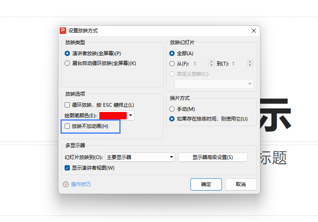The width and height of the screenshot is (318, 222).
Task: Click the WPS Presentation logo icon in title bar
Action: [x=63, y=31]
